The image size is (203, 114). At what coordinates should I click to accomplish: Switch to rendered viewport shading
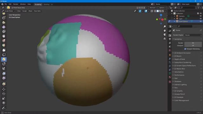pyautogui.click(x=163, y=11)
